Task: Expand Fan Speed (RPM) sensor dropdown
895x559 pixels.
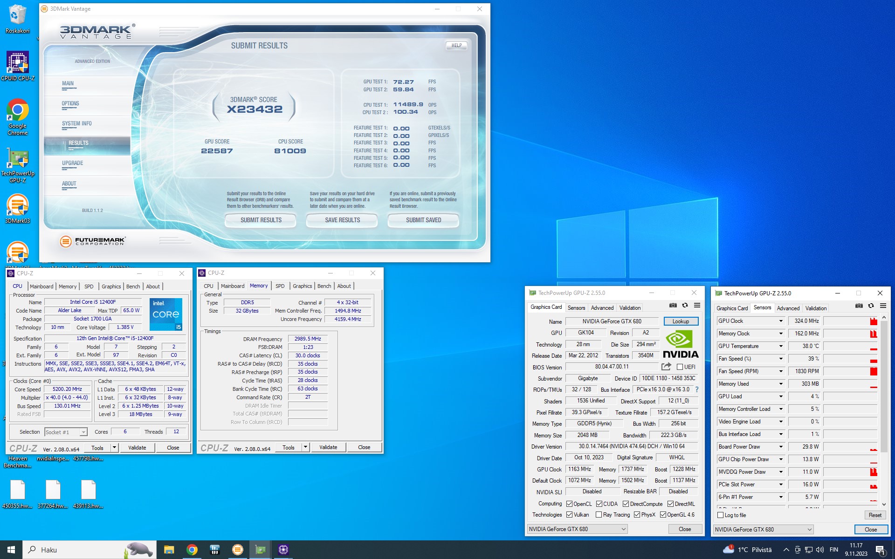Action: click(x=781, y=371)
